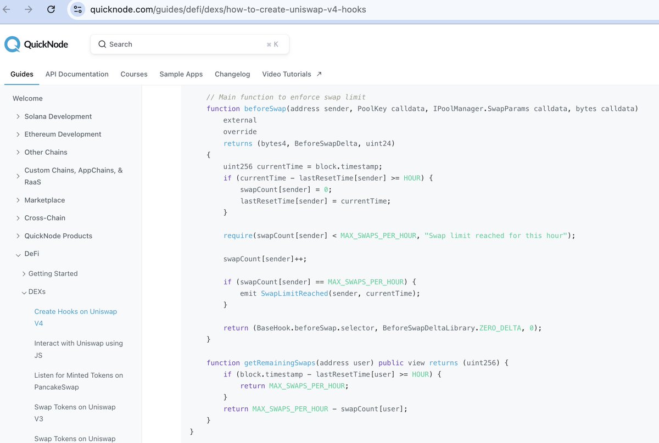Screen dimensions: 659x443
Task: Click the browser back arrow
Action: click(7, 9)
